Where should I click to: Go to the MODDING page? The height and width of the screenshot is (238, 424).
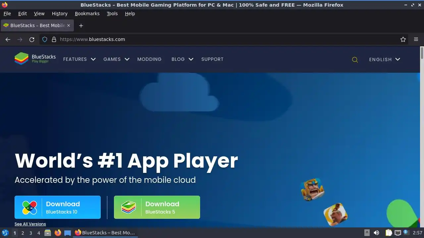149,59
